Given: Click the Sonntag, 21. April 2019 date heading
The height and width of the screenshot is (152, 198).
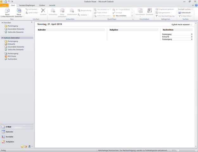Looking at the screenshot, I should click(50, 24).
